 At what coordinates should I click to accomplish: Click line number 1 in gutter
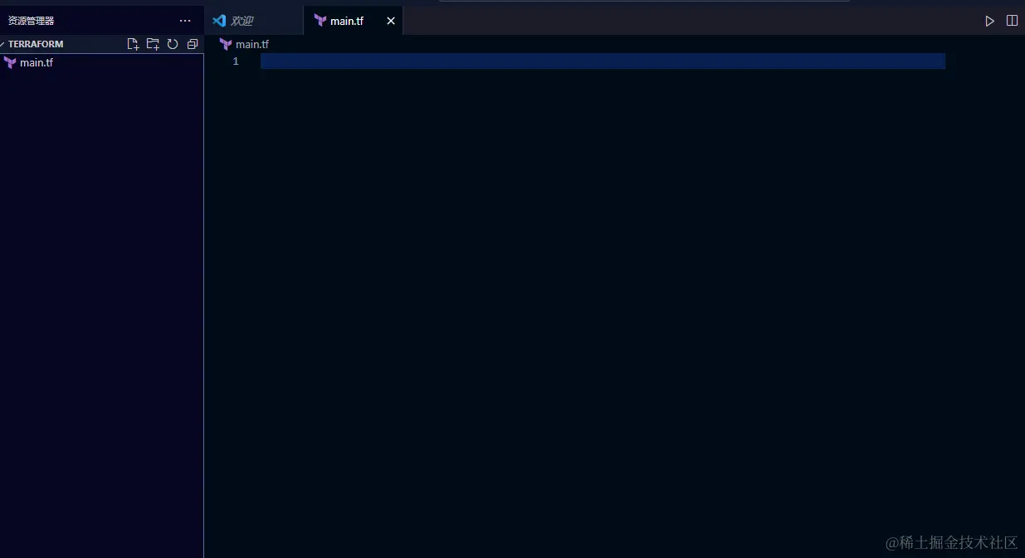236,61
